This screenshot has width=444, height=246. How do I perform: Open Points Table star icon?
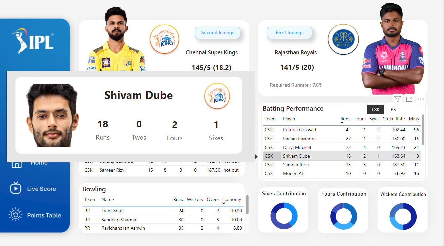click(x=15, y=215)
